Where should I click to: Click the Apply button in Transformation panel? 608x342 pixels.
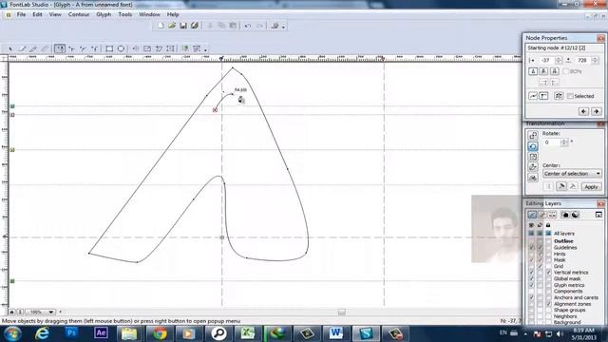pos(591,187)
